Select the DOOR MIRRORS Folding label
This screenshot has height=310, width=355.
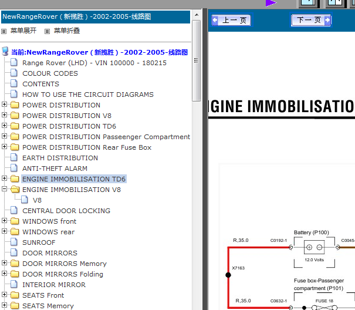coord(63,274)
